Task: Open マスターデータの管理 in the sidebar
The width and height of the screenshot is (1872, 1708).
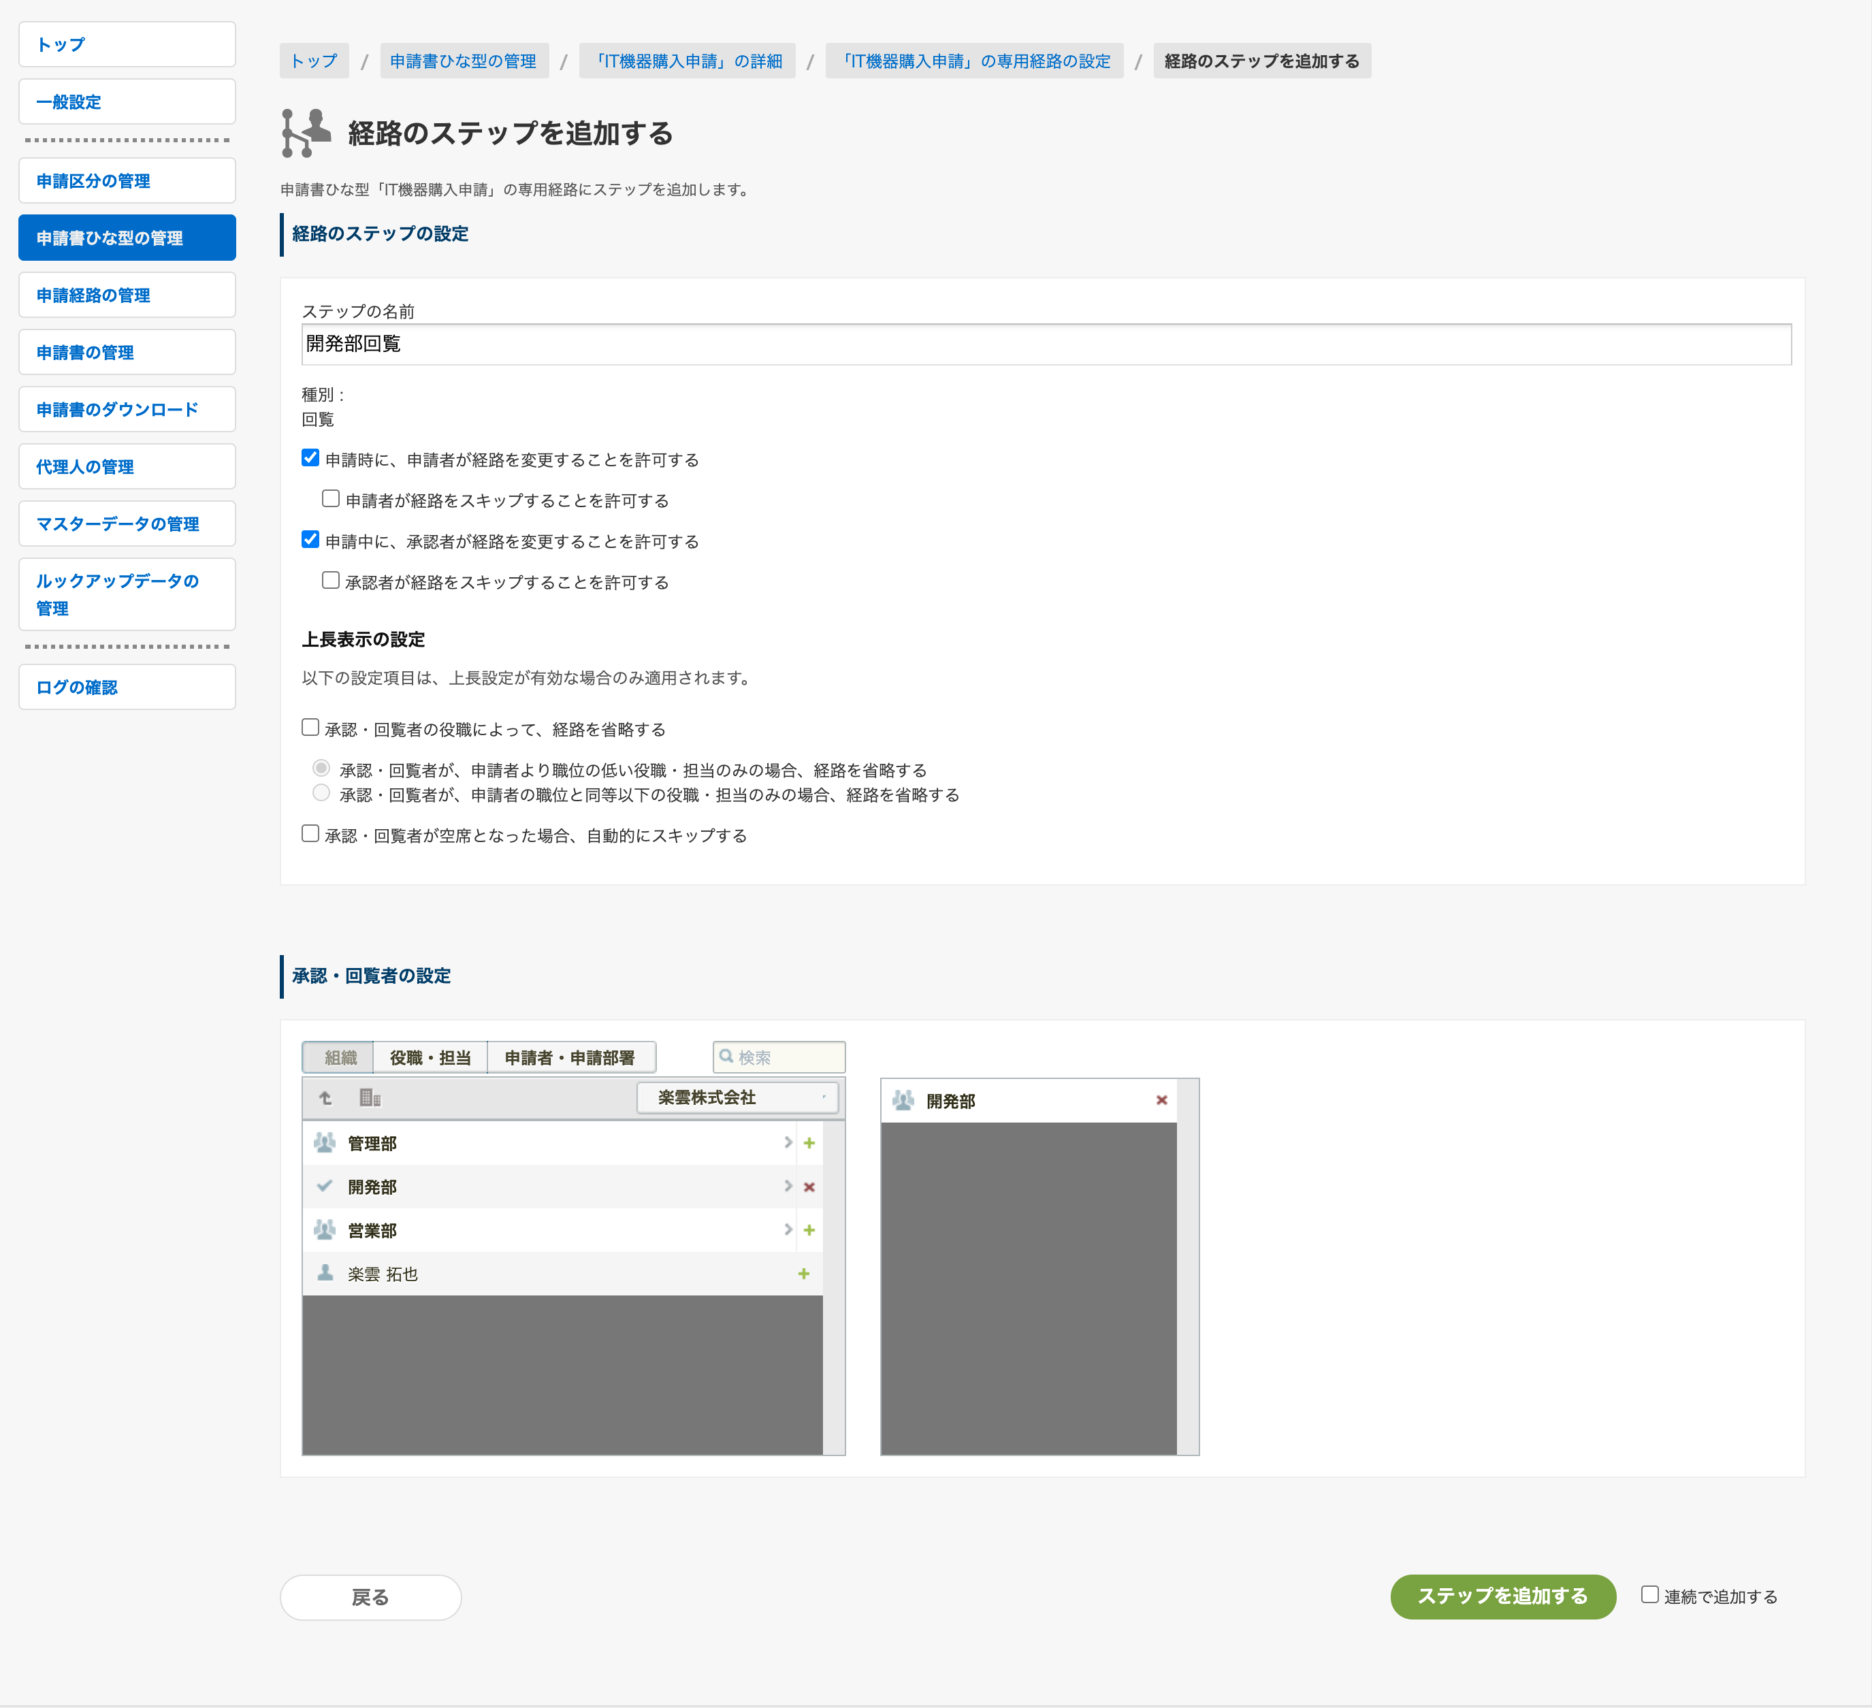Action: 127,523
